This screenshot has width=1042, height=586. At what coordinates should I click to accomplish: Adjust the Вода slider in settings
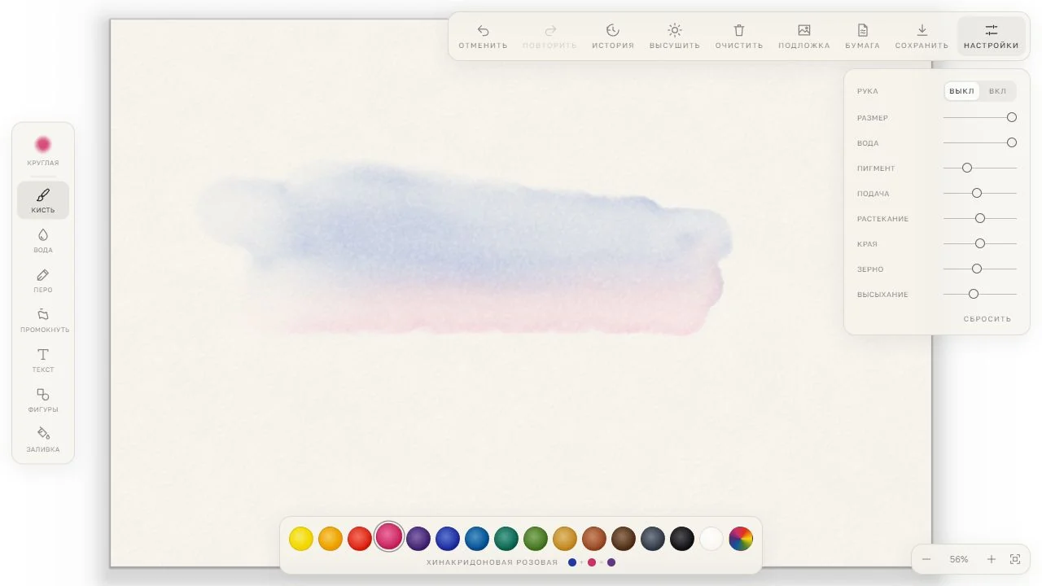980,142
